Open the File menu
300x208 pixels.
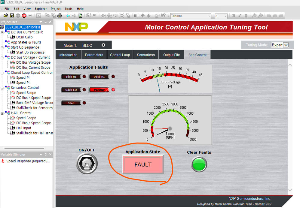coord(7,9)
